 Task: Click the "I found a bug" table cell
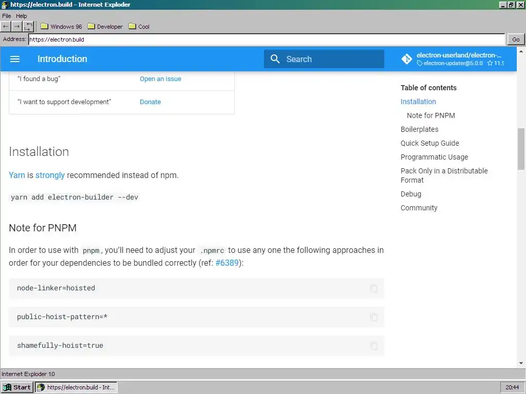[x=39, y=78]
